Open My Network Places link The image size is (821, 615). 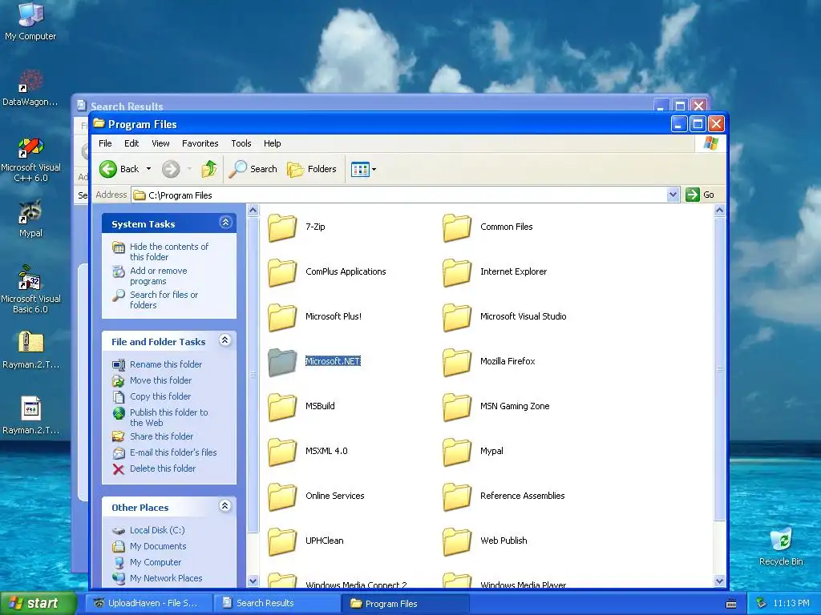coord(166,578)
